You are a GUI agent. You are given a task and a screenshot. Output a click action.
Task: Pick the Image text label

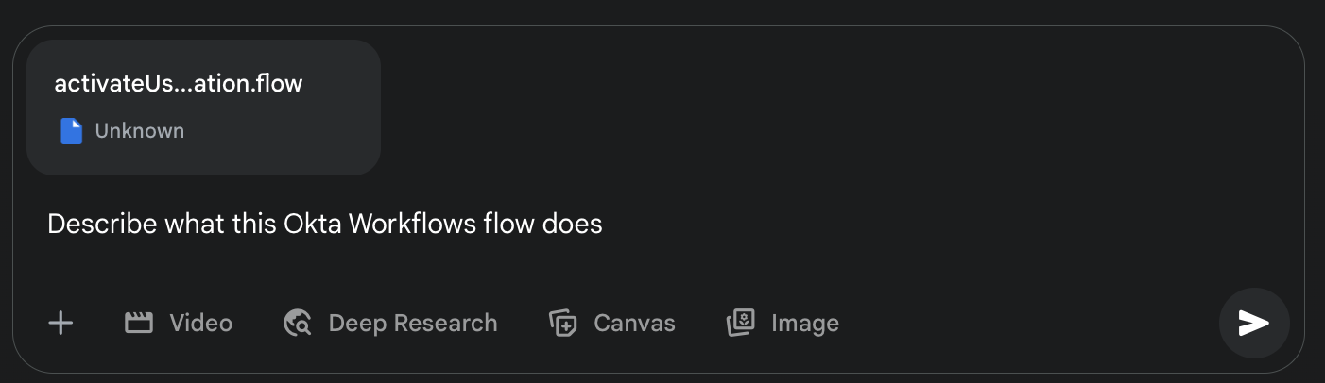click(x=804, y=324)
